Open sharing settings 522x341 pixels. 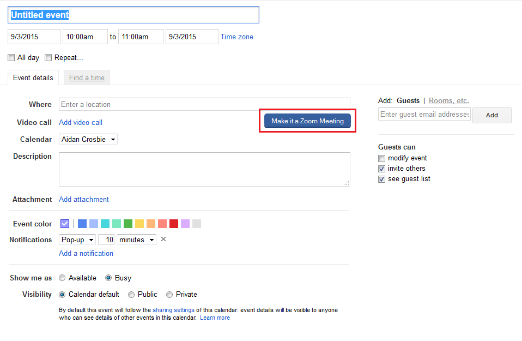[173, 309]
